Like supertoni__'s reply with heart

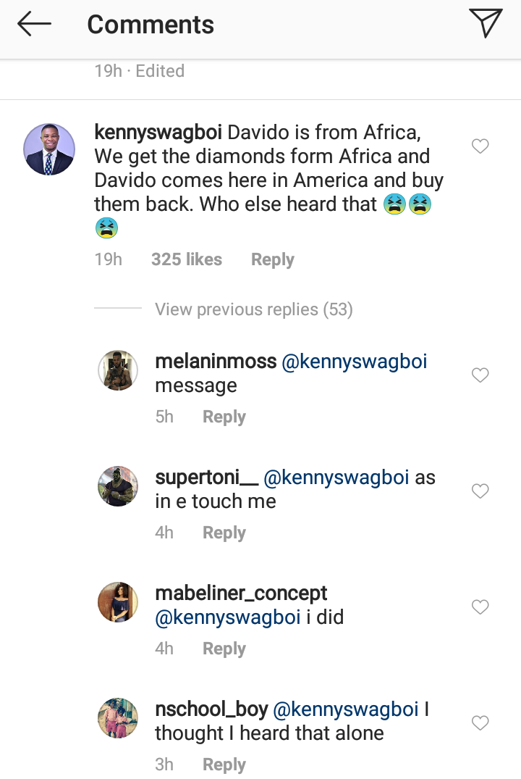(480, 491)
